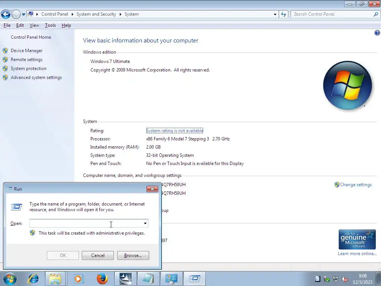The width and height of the screenshot is (381, 286).
Task: Click the genuine Microsoft software badge
Action: click(x=357, y=239)
